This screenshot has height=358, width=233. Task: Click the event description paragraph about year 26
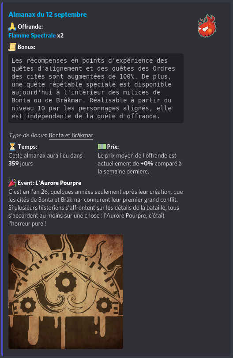point(96,207)
